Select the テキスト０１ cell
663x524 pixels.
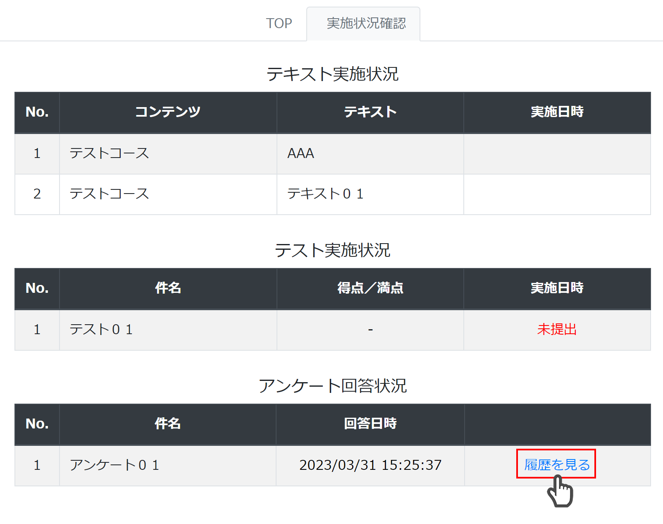(x=325, y=194)
